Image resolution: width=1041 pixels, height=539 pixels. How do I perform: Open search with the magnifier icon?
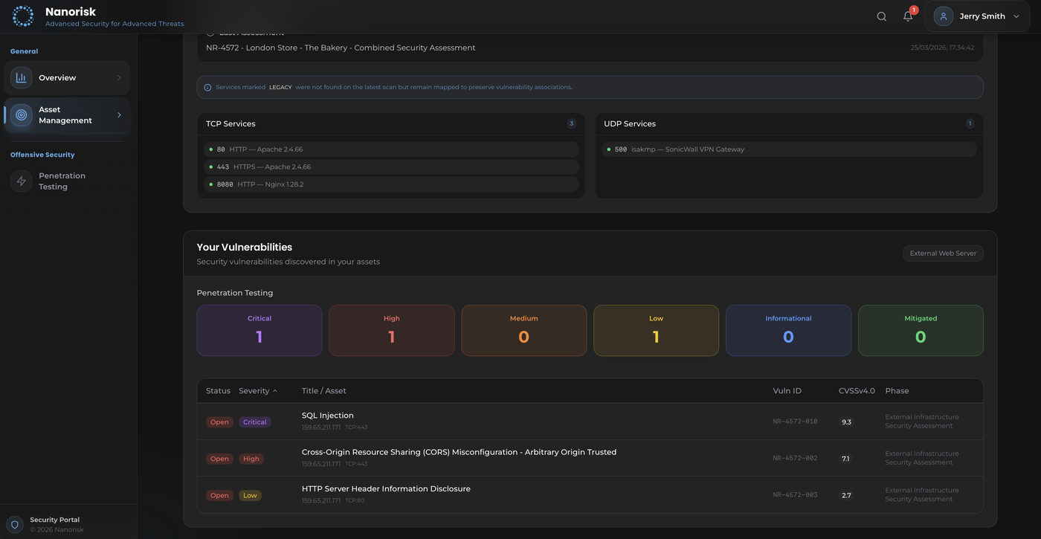881,16
